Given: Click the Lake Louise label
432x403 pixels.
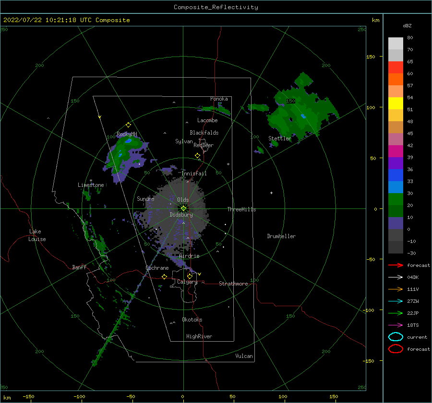Looking at the screenshot, I should 37,235.
